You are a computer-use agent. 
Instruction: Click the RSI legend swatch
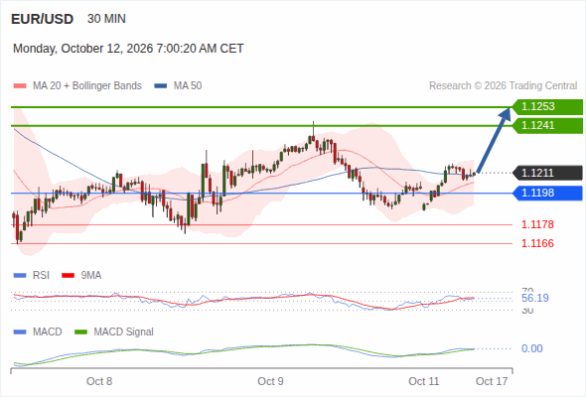20,276
